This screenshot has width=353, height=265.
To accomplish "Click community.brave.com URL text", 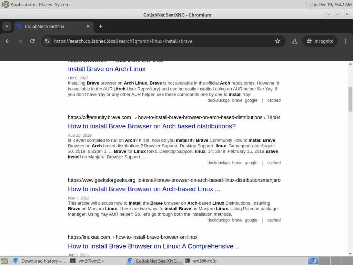I will [x=99, y=117].
